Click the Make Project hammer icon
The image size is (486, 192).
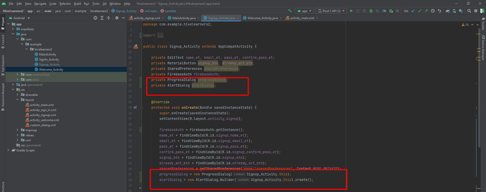(x=290, y=11)
